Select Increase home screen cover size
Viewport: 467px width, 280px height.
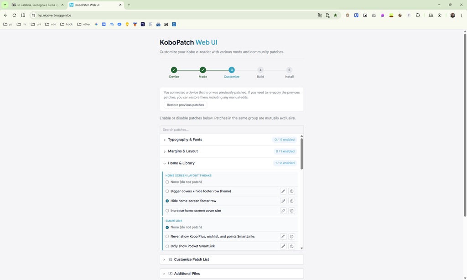pyautogui.click(x=167, y=211)
